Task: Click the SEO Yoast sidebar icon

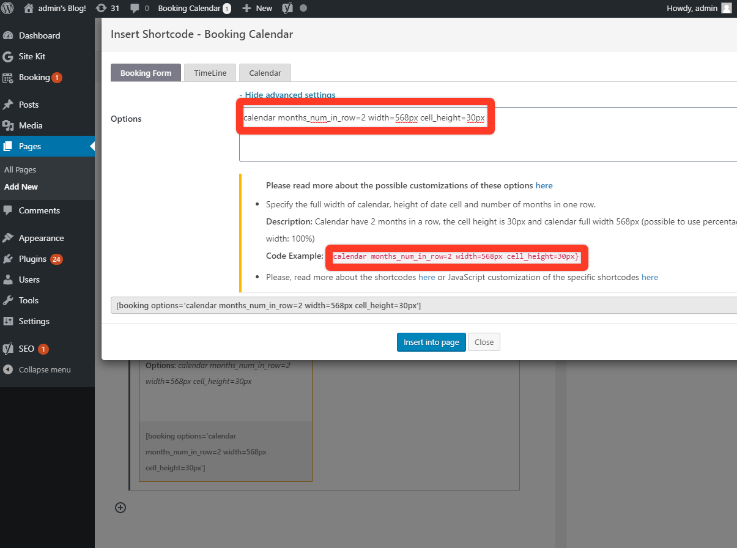Action: point(8,349)
